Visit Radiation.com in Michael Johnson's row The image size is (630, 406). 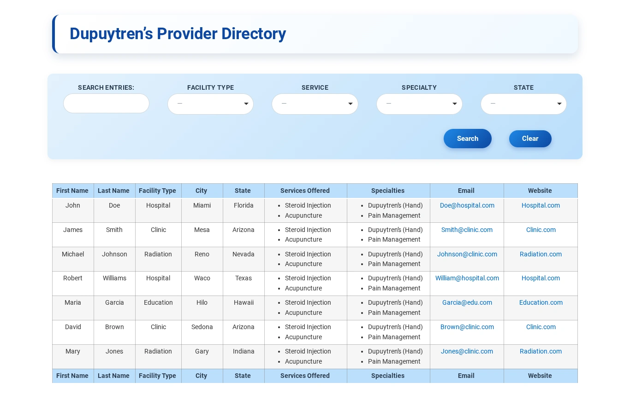pyautogui.click(x=541, y=254)
